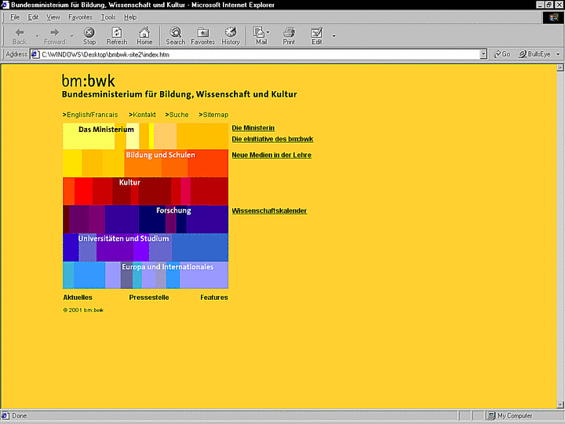Open the Tools menu
Screen dimensions: 565x424
tap(108, 17)
